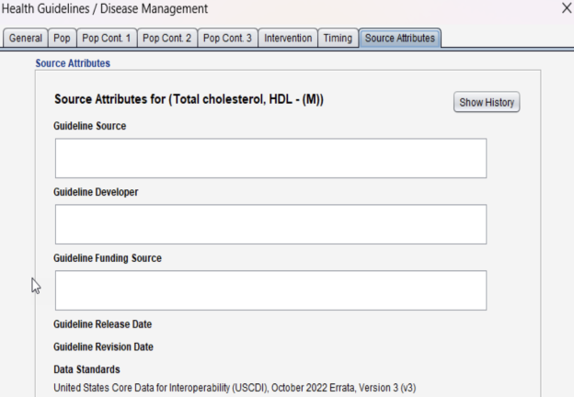Click the Guideline Release Date label
Viewport: 574px width, 397px height.
click(103, 324)
